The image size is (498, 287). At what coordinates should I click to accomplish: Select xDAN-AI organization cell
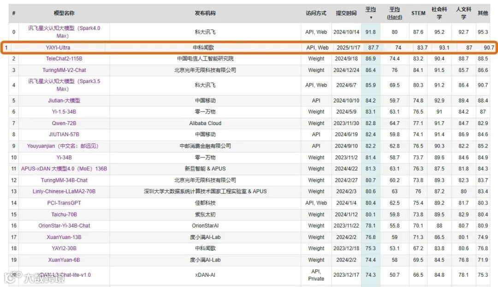tap(205, 275)
